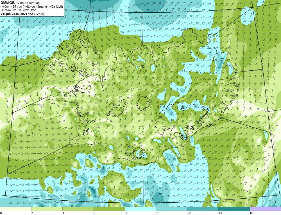Click the legend scale label '0'
The image size is (281, 215).
1,213
